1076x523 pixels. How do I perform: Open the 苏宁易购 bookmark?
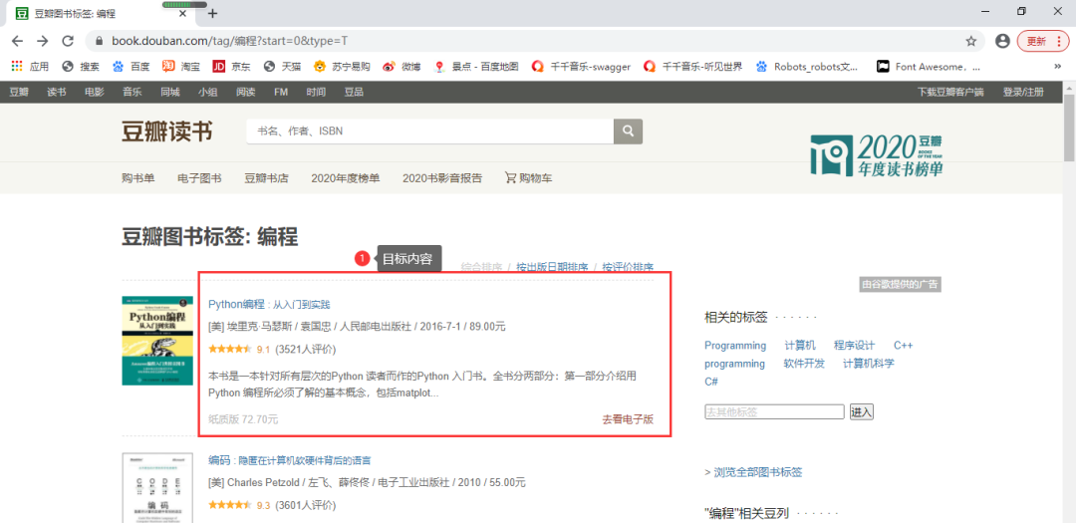[342, 67]
